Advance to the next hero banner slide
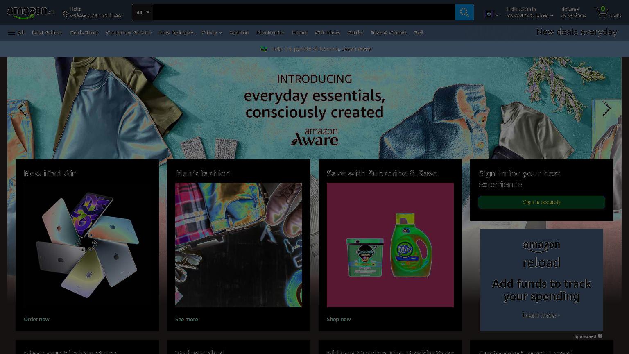Screen dimensions: 629x354 pyautogui.click(x=606, y=108)
